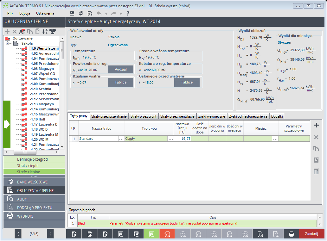Expand the redo history dropdown arrow

point(121,14)
